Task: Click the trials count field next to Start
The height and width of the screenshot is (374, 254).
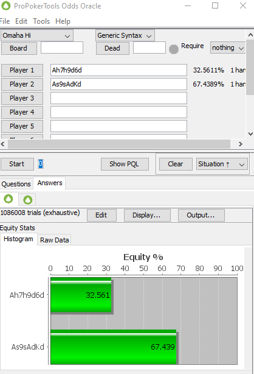Action: pyautogui.click(x=41, y=164)
